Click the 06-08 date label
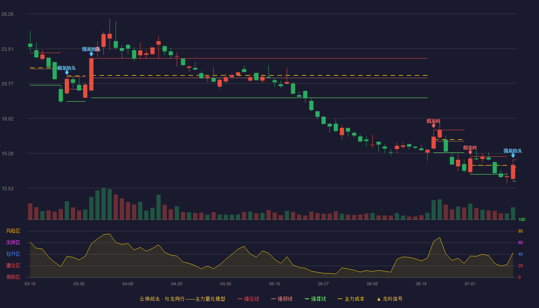The width and height of the screenshot is (539, 308). click(x=372, y=284)
